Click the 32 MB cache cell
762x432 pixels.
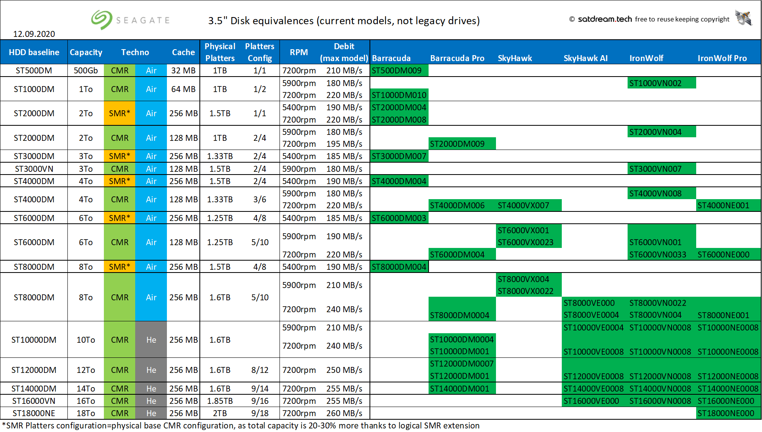pyautogui.click(x=183, y=71)
